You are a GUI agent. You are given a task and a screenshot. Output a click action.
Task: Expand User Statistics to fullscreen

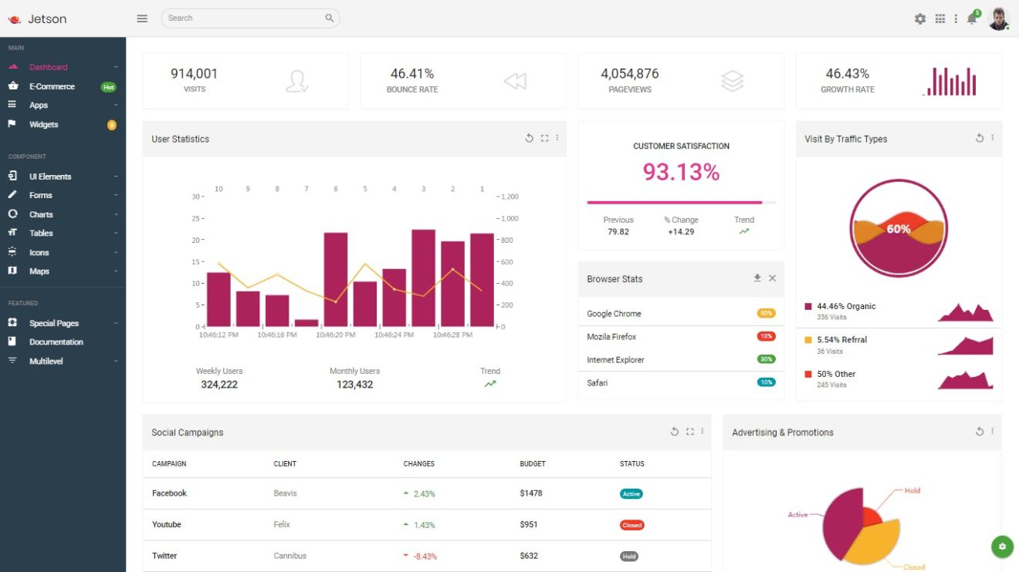pyautogui.click(x=543, y=137)
